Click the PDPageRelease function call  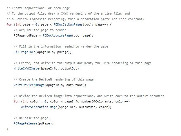click(25, 123)
